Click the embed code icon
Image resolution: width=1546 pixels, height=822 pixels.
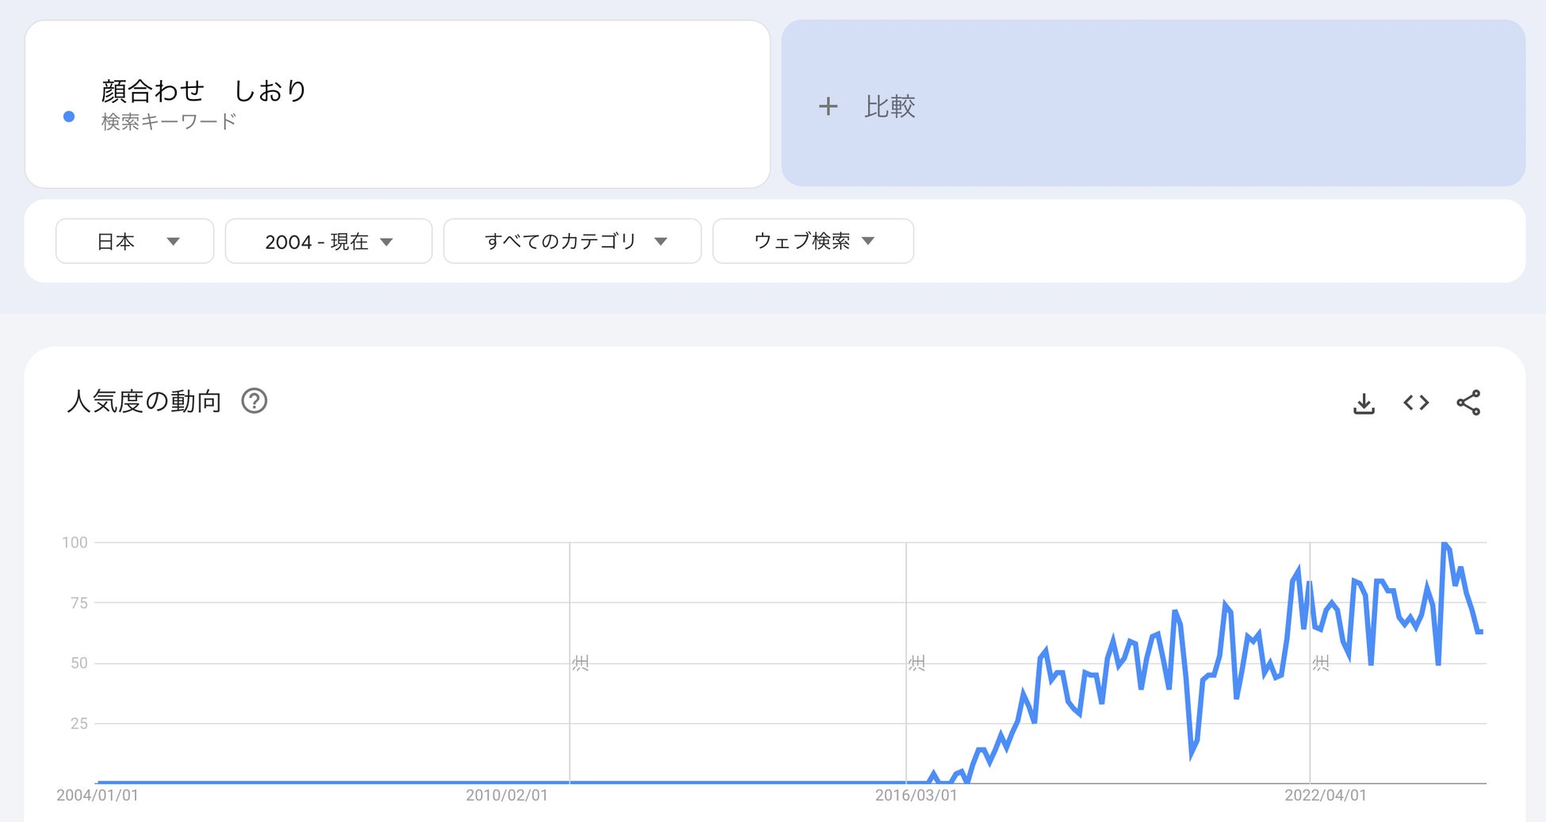pos(1416,403)
